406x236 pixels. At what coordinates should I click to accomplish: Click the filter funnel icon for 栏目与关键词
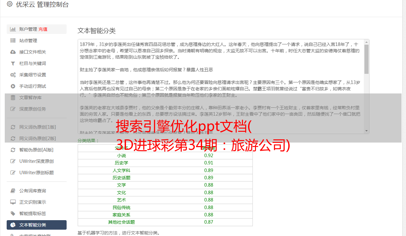[x=13, y=63]
